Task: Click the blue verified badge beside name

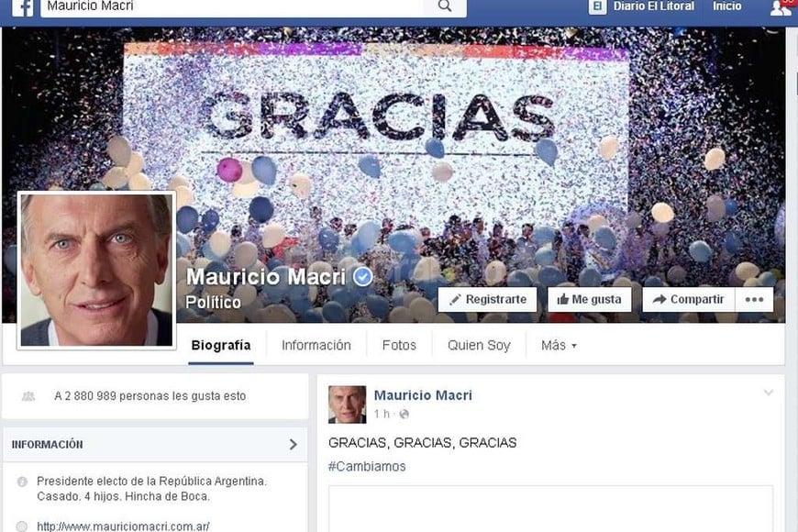Action: coord(363,277)
